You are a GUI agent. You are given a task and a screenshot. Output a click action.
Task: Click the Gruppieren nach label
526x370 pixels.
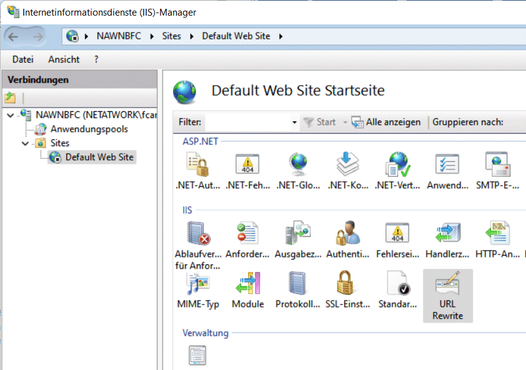coord(468,122)
